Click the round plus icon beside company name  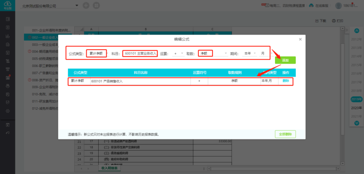(x=86, y=6)
